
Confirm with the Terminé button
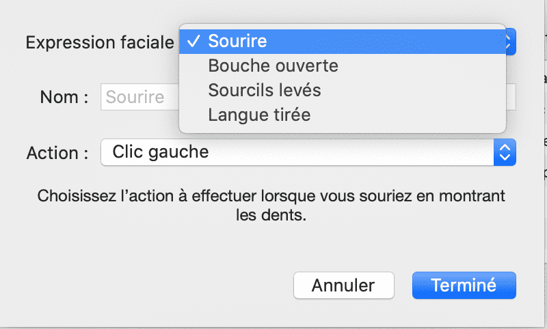click(x=464, y=285)
